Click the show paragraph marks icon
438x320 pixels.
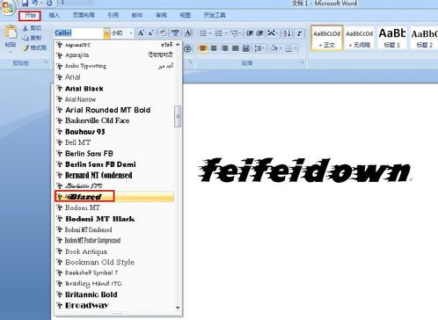click(x=300, y=33)
